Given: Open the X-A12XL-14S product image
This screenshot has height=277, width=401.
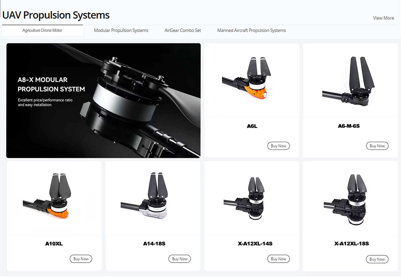Looking at the screenshot, I should pyautogui.click(x=252, y=198).
